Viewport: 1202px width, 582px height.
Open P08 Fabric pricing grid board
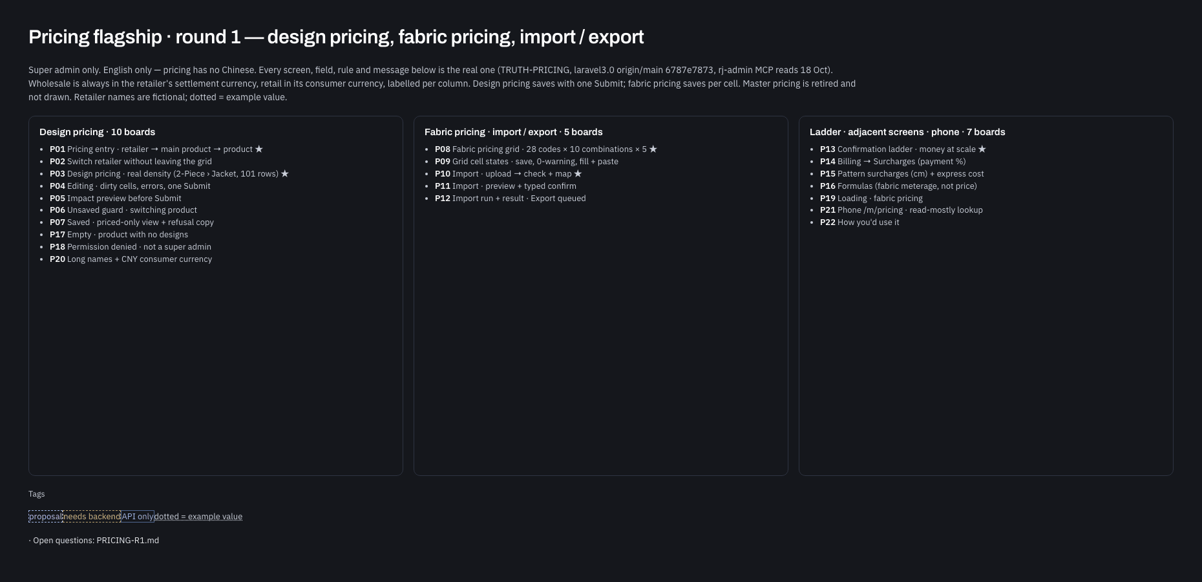[546, 149]
